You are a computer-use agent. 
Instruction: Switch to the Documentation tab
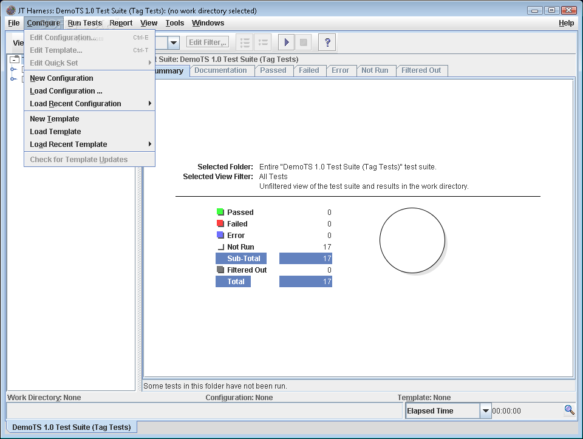click(x=221, y=70)
